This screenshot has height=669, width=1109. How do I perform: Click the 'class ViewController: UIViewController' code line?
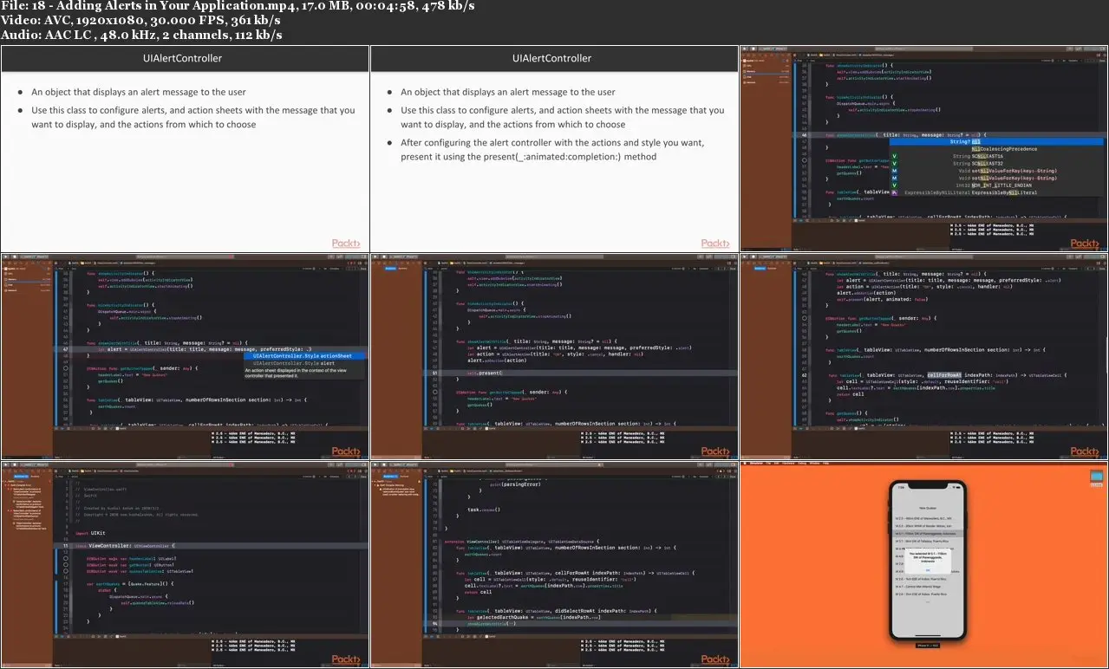[212, 546]
